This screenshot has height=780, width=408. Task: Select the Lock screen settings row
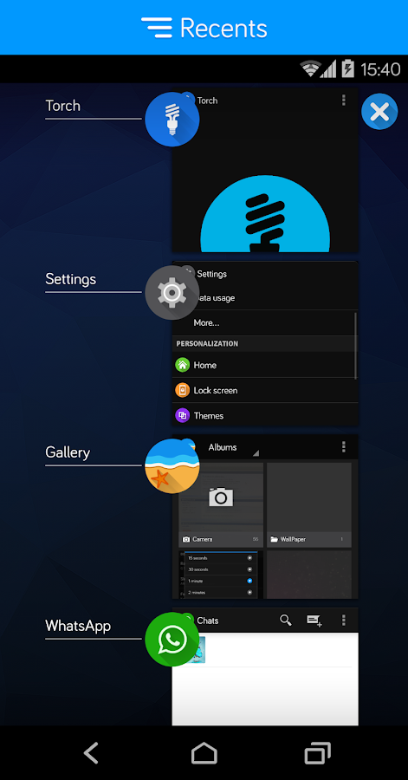click(265, 390)
